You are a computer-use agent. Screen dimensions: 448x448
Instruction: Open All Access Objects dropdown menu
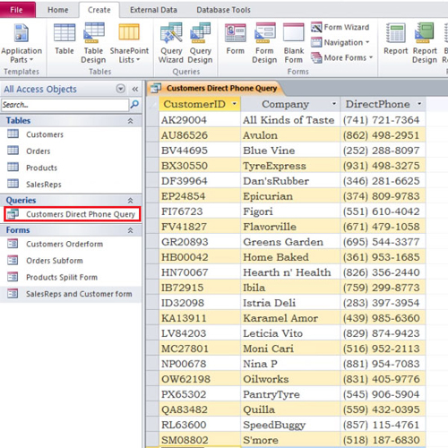point(121,89)
